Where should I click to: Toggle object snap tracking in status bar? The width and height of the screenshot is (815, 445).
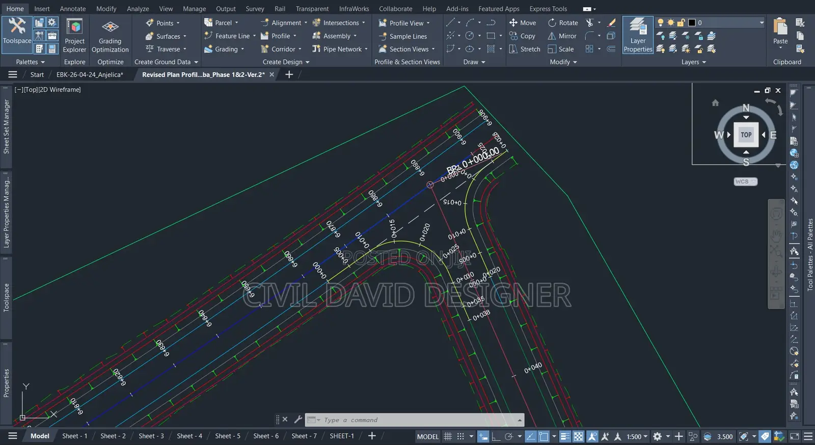[x=531, y=436]
